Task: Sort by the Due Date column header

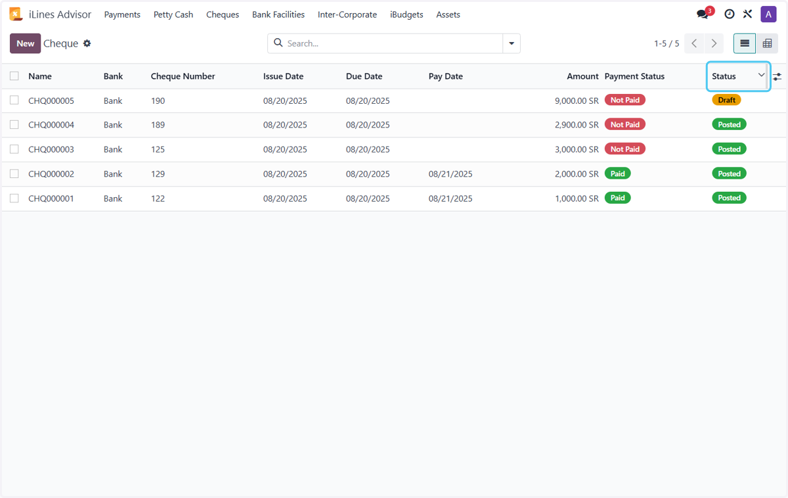Action: tap(364, 76)
